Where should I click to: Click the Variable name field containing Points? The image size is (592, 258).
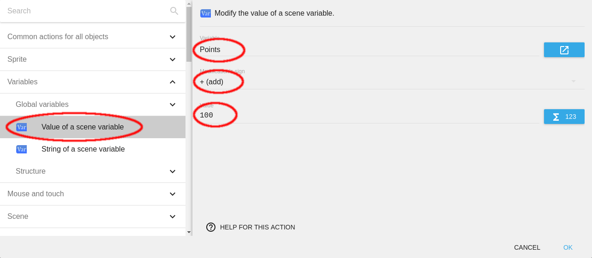(369, 50)
